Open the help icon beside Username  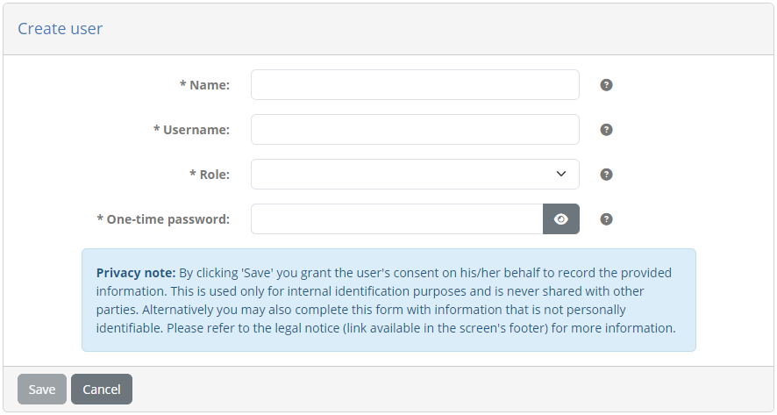606,129
